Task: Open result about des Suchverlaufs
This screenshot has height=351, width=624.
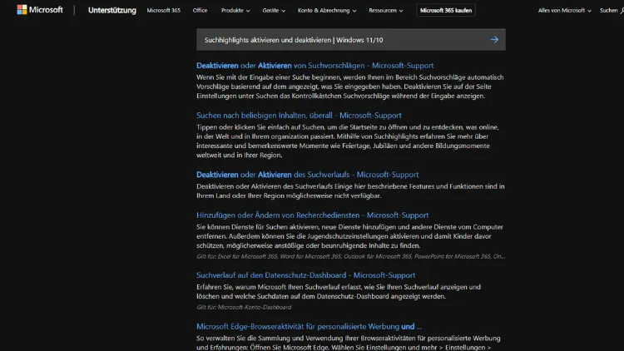Action: [307, 175]
